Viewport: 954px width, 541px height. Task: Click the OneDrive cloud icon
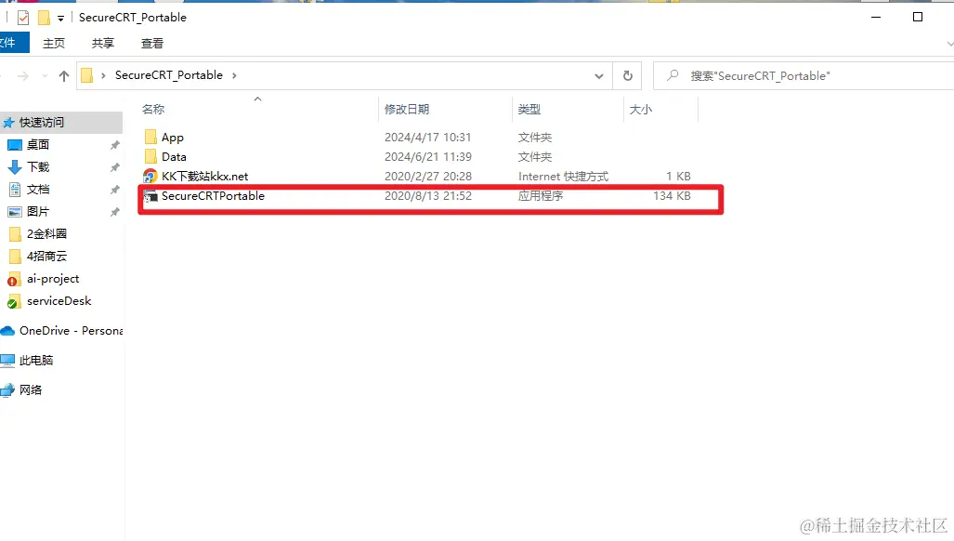click(x=7, y=331)
